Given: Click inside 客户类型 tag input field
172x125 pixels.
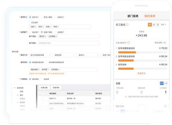Looking at the screenshot, I should coord(68,36).
